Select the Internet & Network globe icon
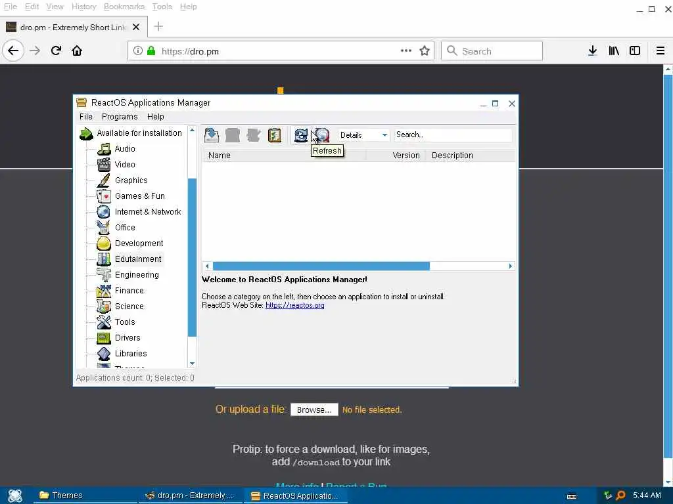The height and width of the screenshot is (504, 673). (x=104, y=212)
